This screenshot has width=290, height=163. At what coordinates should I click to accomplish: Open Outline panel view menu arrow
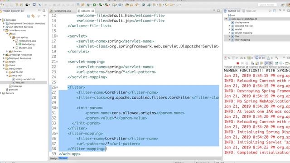[x=280, y=10]
